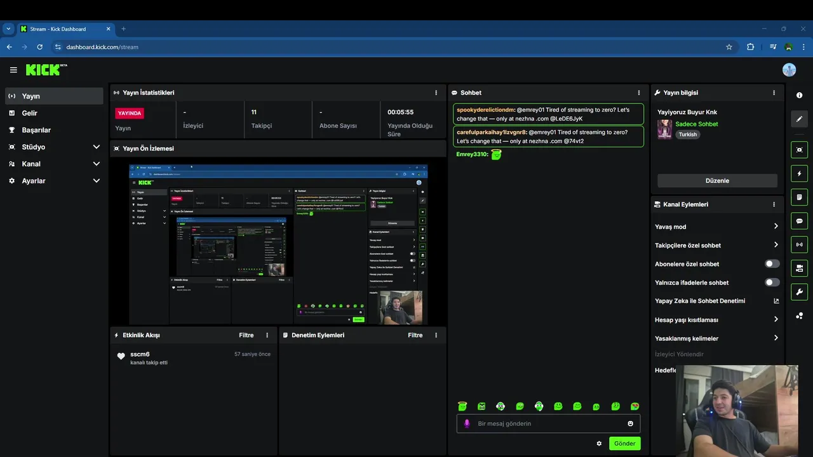
Task: Open external link icon for Yapay Zeka Denetimi
Action: pos(776,301)
